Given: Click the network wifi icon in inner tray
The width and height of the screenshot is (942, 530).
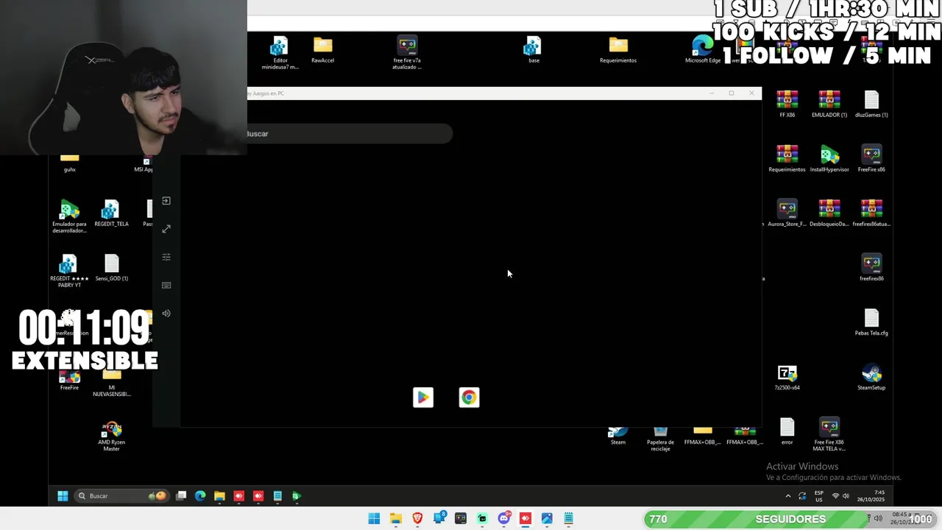Looking at the screenshot, I should pyautogui.click(x=835, y=496).
